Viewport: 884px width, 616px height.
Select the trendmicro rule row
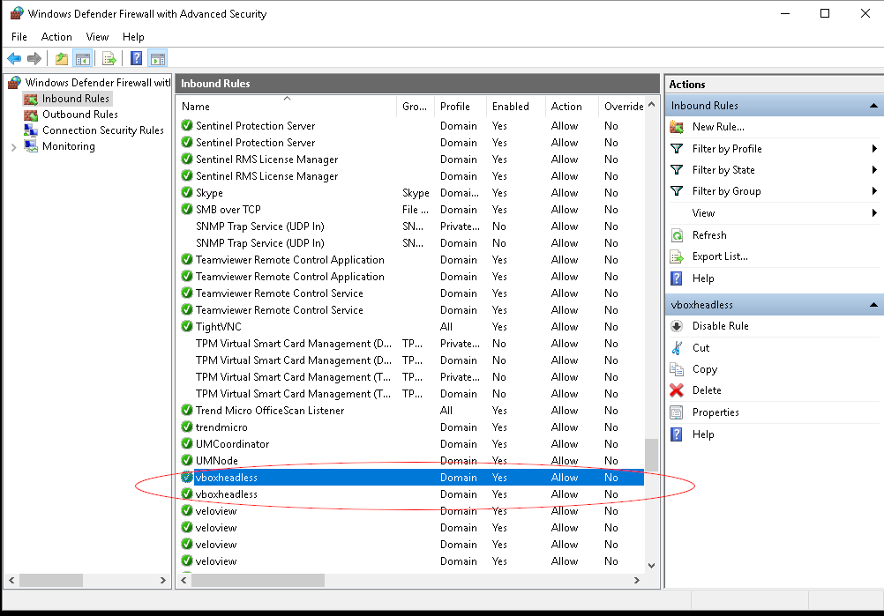point(411,427)
